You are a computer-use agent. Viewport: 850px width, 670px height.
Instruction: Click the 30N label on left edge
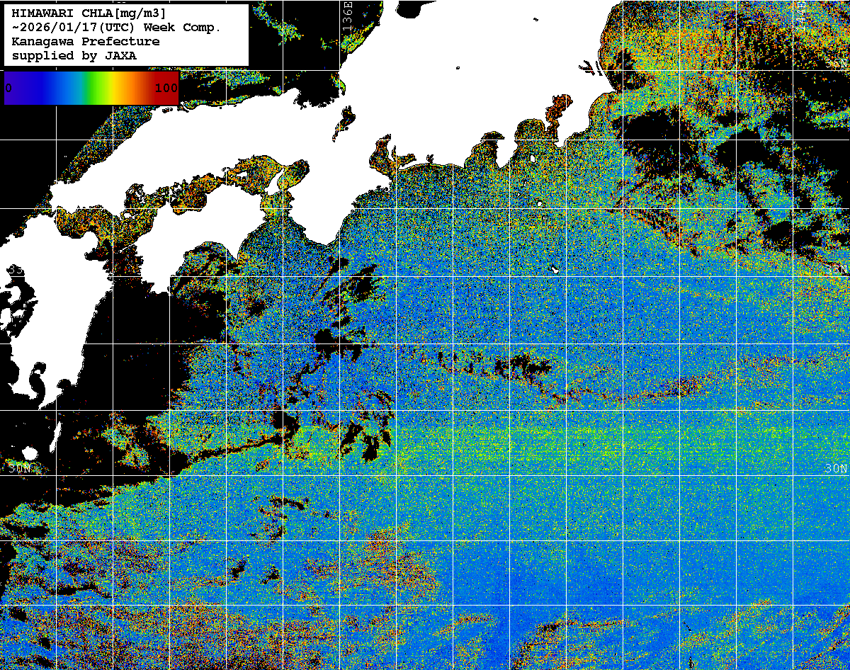(20, 468)
